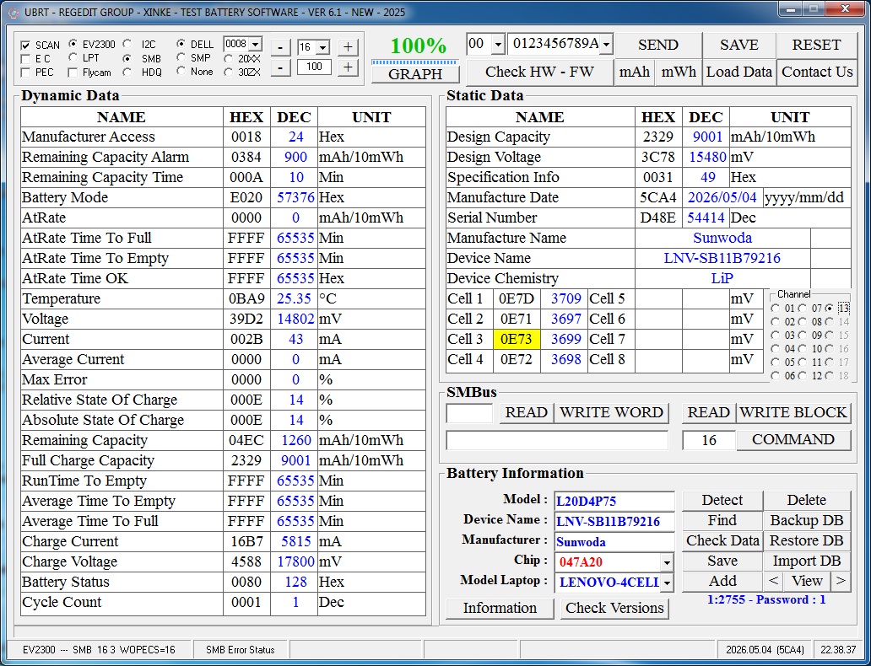Select channel 01 radio button
Viewport: 871px width, 666px height.
[x=776, y=308]
